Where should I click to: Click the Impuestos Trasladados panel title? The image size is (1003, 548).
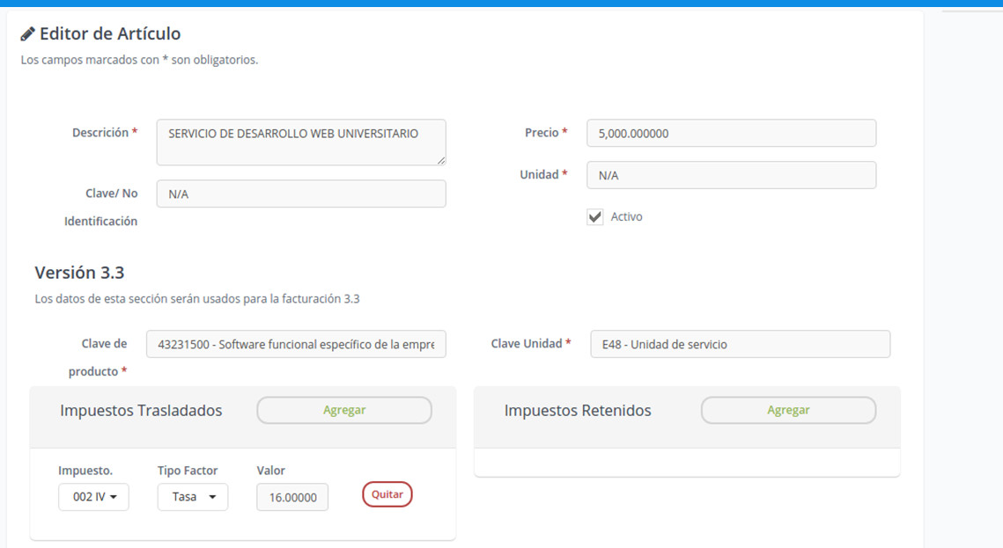141,411
